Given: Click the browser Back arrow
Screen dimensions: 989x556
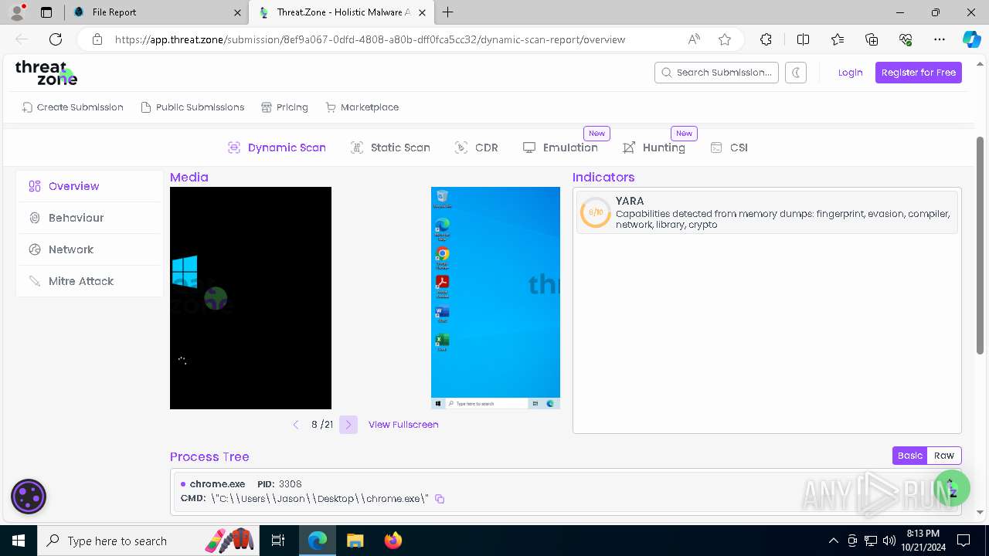Looking at the screenshot, I should [22, 39].
